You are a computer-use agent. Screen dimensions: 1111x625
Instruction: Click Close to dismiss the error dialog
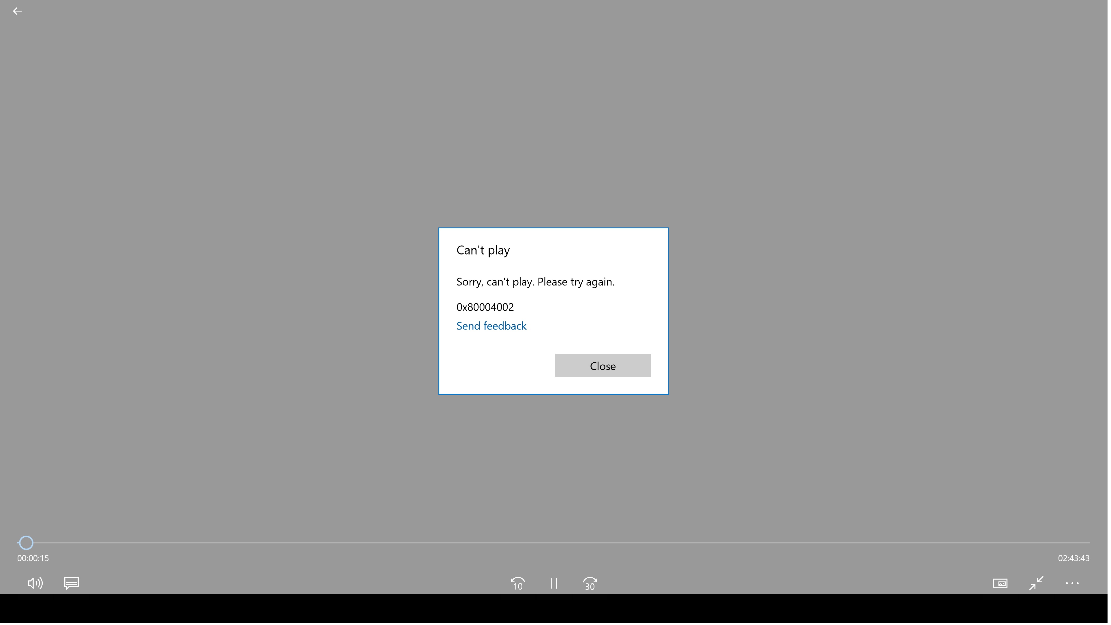[603, 364]
